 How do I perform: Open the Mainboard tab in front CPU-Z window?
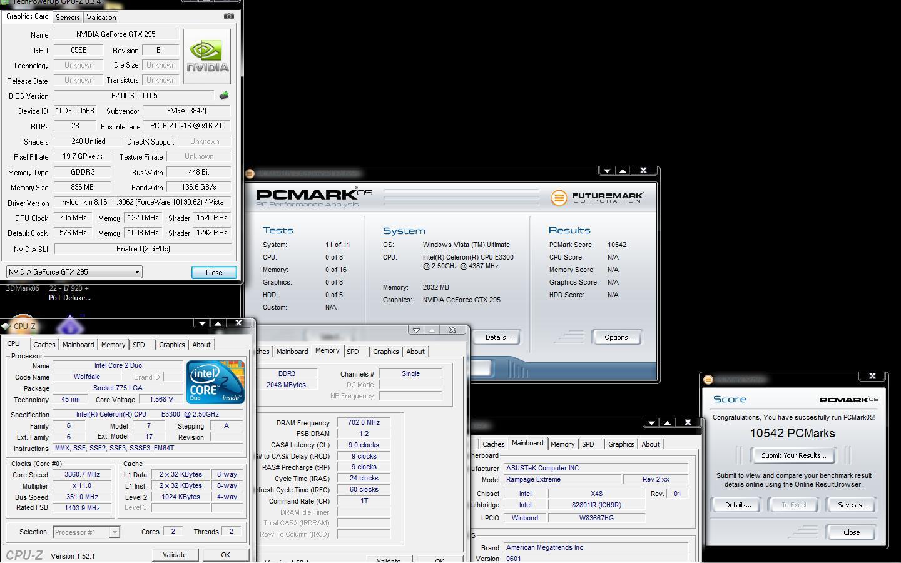coord(78,345)
